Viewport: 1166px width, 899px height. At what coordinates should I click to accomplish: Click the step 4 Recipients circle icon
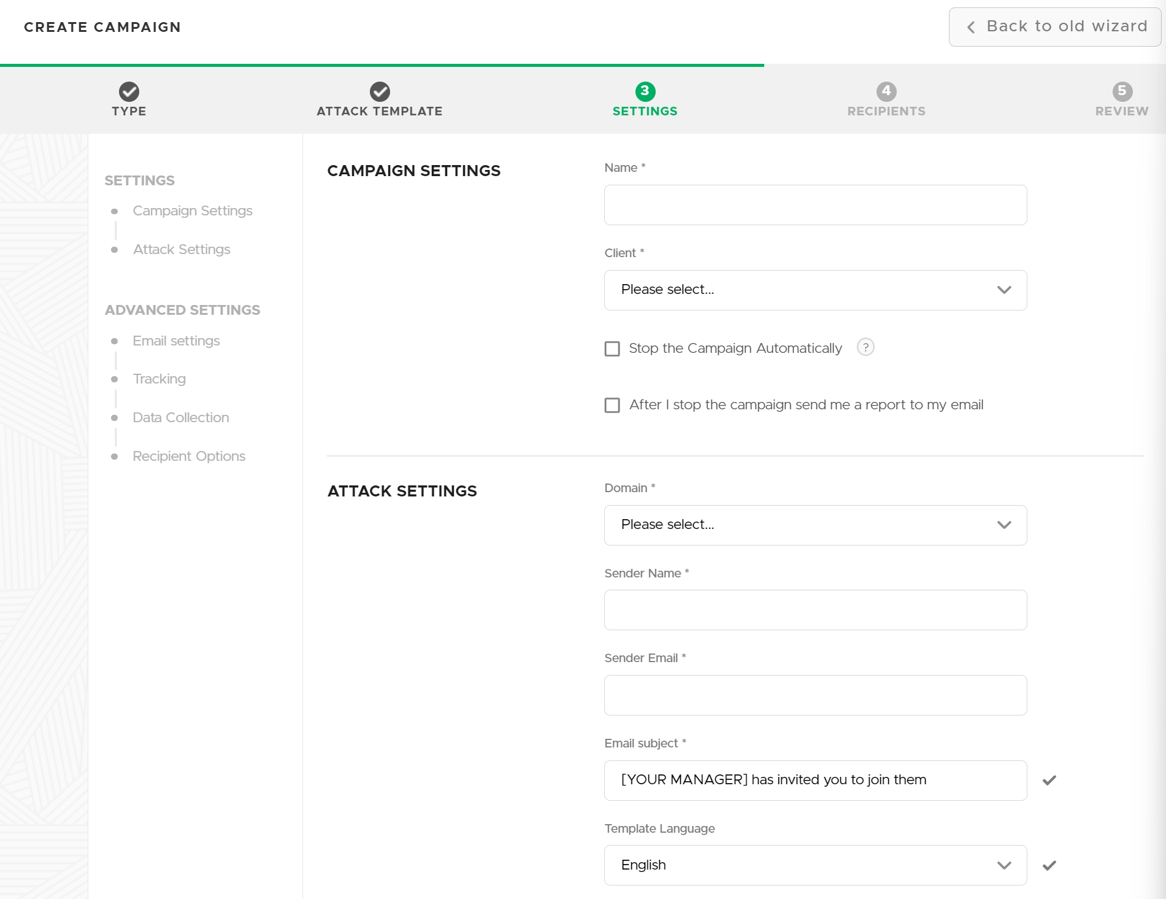click(x=886, y=91)
